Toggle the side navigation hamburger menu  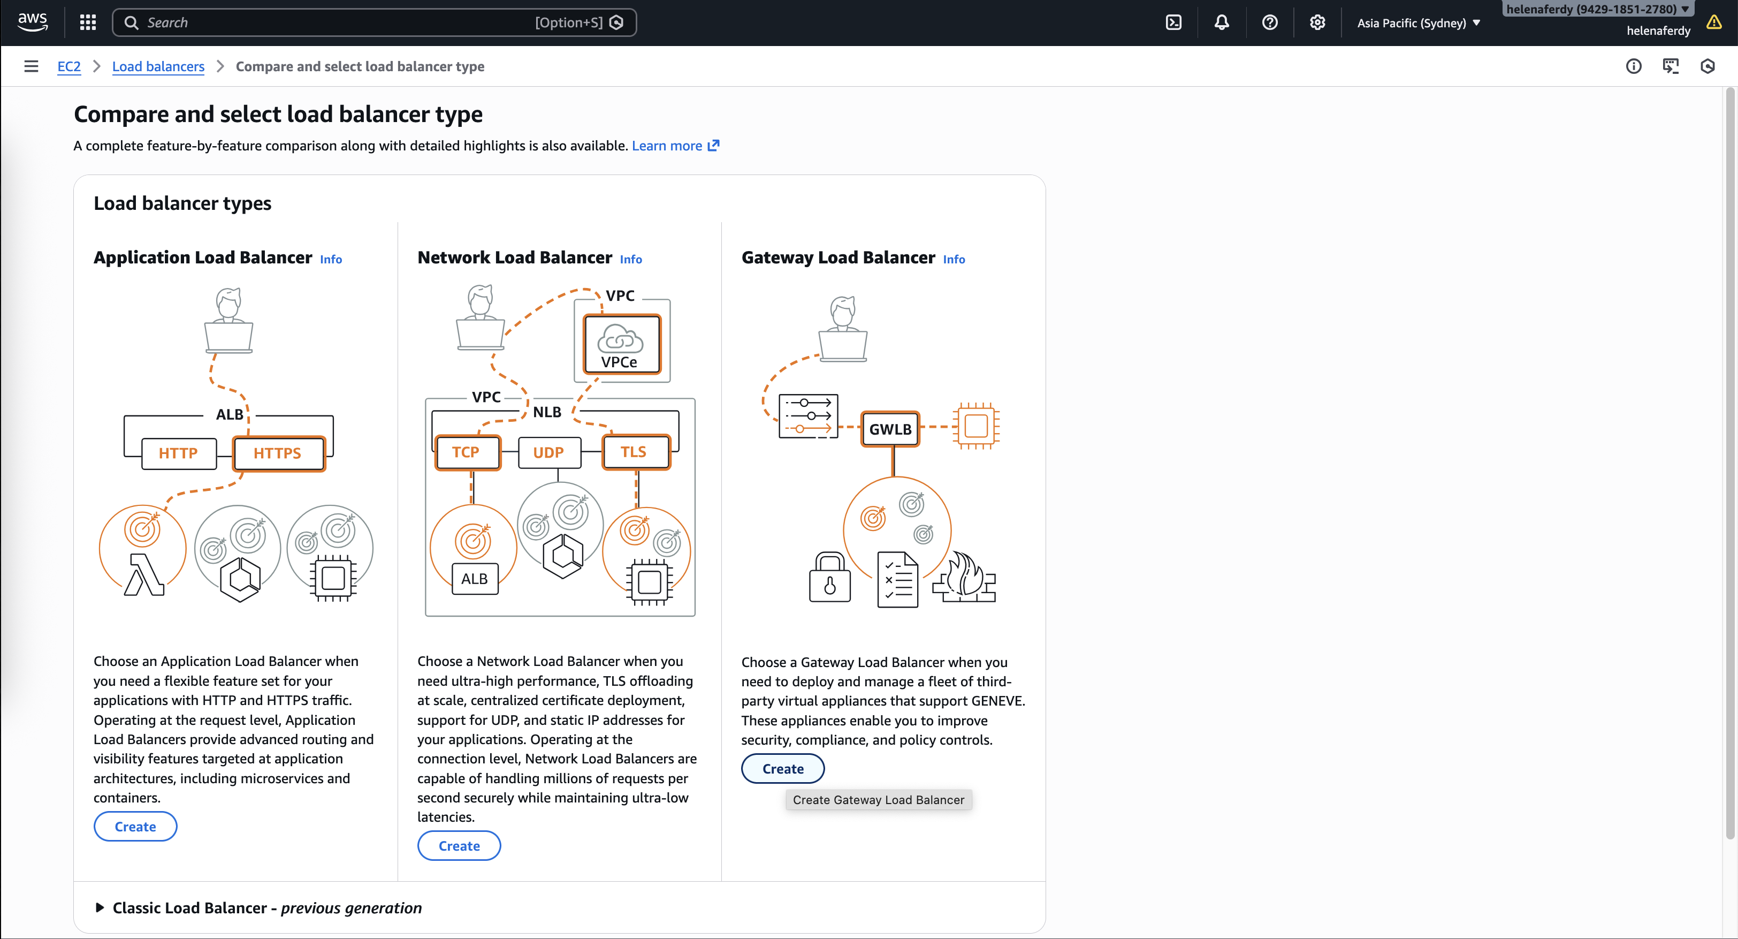point(31,66)
